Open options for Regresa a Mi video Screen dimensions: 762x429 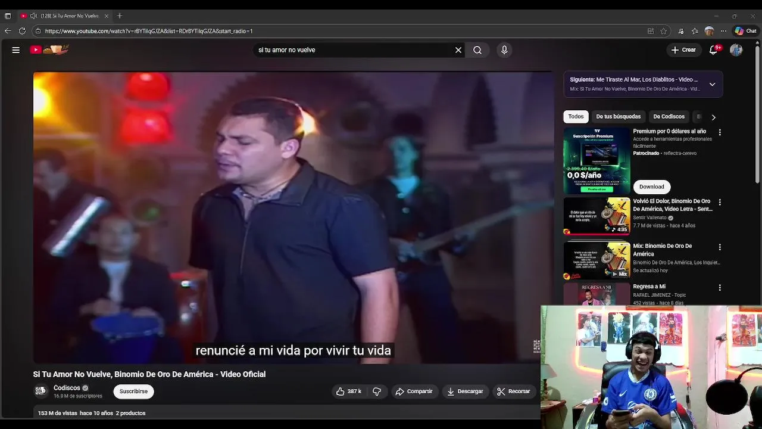(720, 288)
